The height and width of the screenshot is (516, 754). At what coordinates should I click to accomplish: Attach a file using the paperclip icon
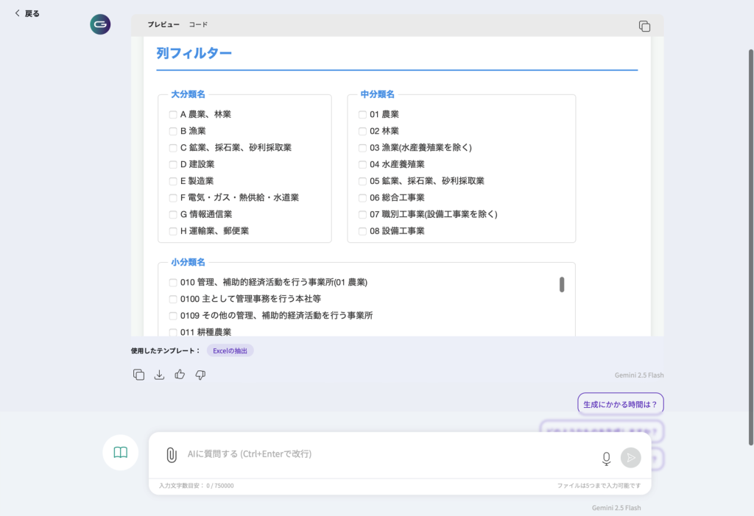(171, 455)
